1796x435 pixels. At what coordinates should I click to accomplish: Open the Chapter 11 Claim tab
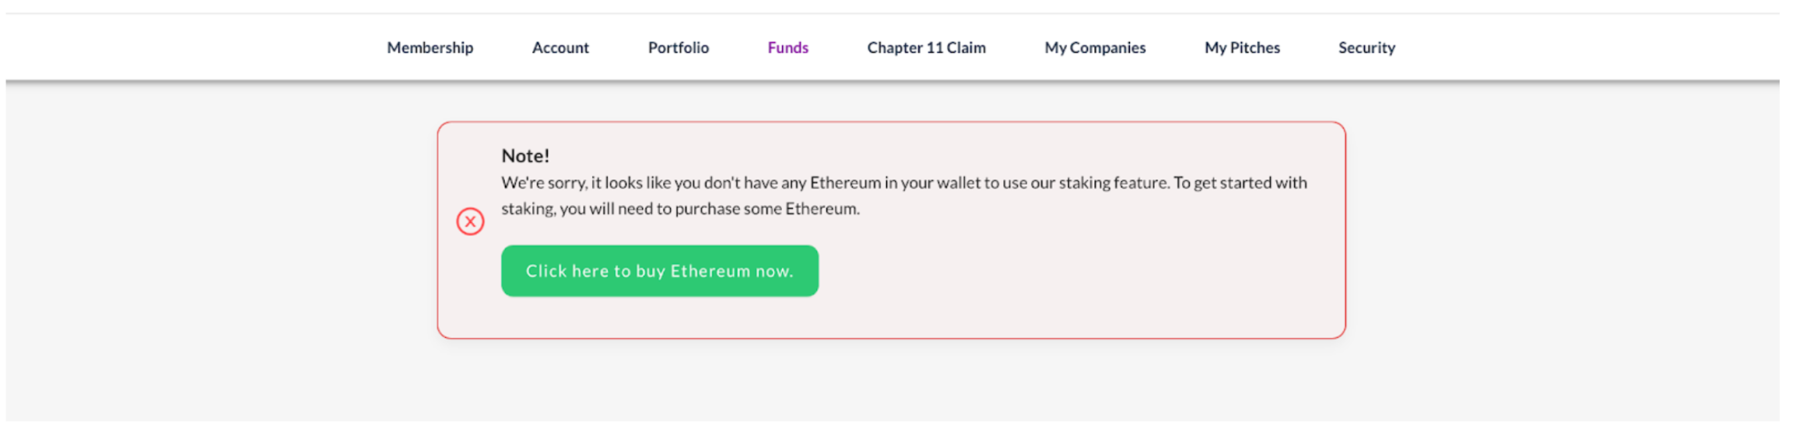click(x=926, y=48)
